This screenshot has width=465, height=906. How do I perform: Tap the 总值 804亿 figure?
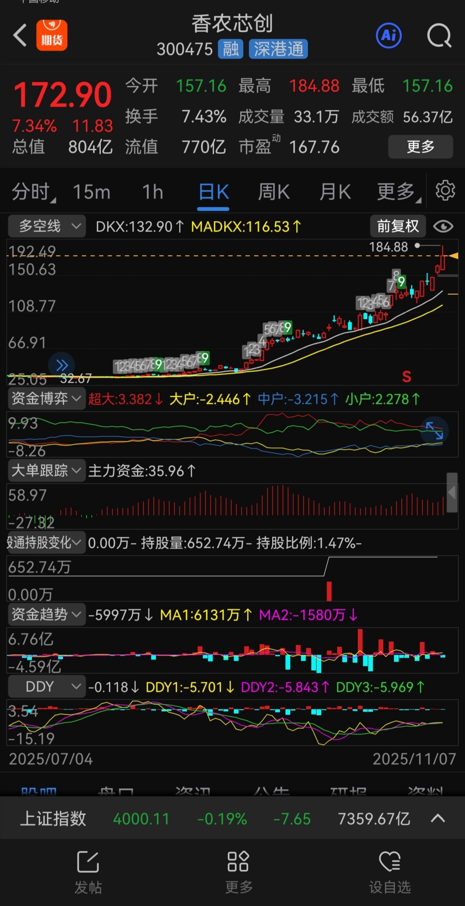62,147
